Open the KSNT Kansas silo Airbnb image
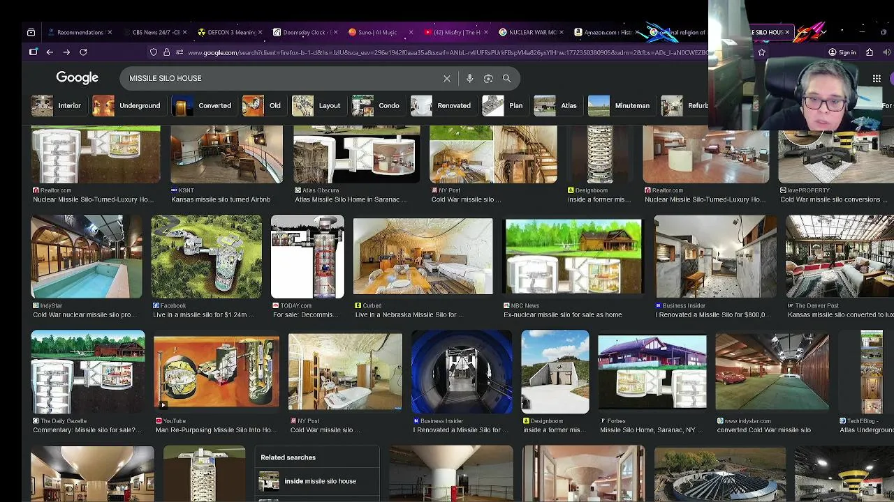 tap(227, 155)
